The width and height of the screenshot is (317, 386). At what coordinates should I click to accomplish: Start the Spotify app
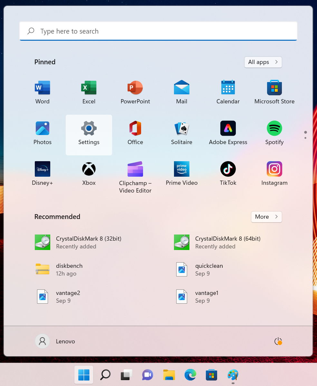point(274,133)
